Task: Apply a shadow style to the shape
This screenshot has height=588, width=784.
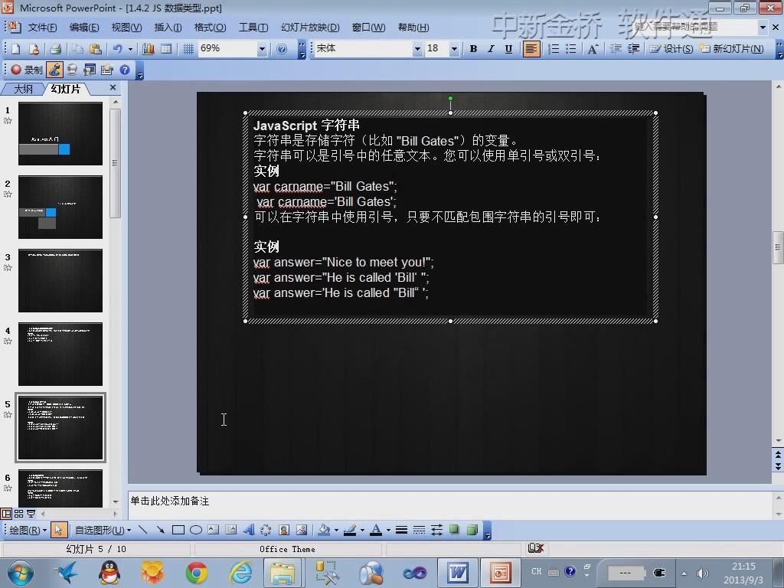Action: pyautogui.click(x=454, y=530)
